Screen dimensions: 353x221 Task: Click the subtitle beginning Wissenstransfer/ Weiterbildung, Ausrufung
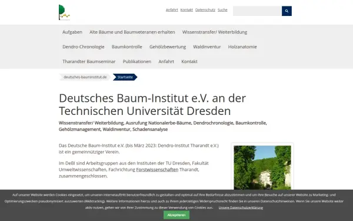click(x=163, y=126)
